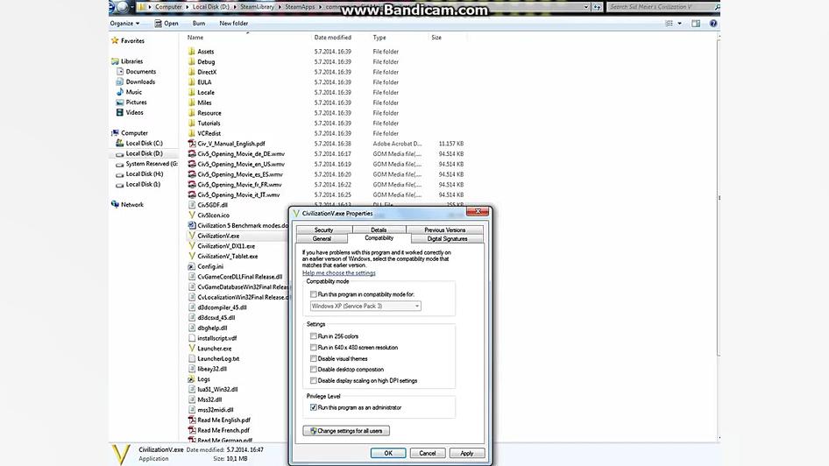Open Help me choose the settings link

point(339,273)
